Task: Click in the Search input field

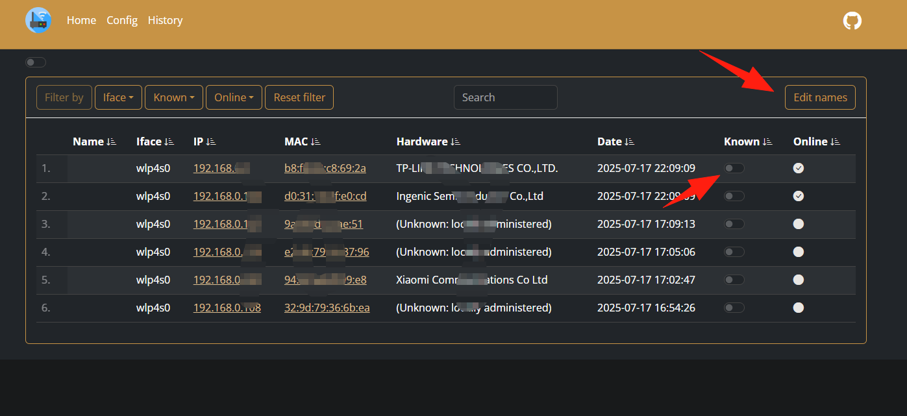Action: pyautogui.click(x=505, y=97)
